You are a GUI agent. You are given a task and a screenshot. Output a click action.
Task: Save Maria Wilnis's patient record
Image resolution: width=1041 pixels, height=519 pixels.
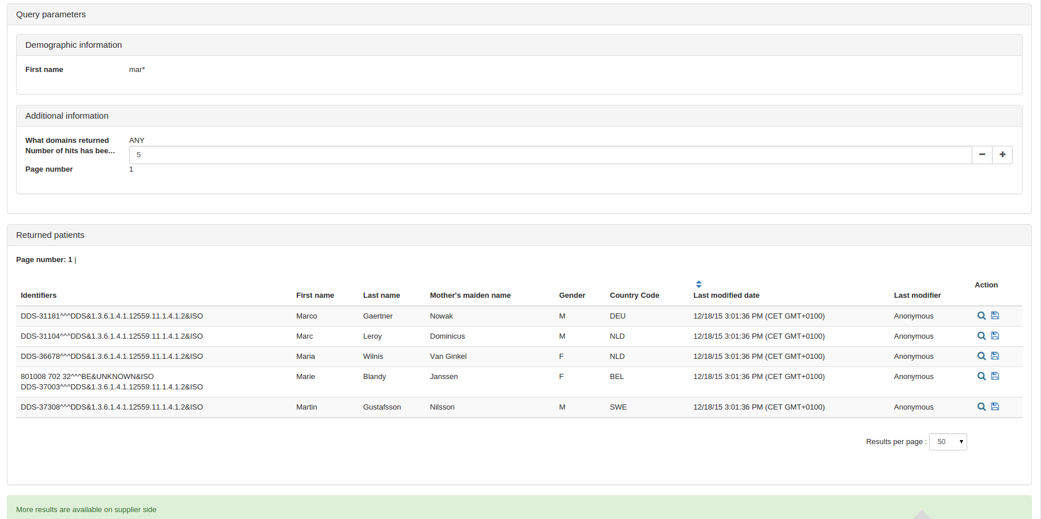point(995,356)
